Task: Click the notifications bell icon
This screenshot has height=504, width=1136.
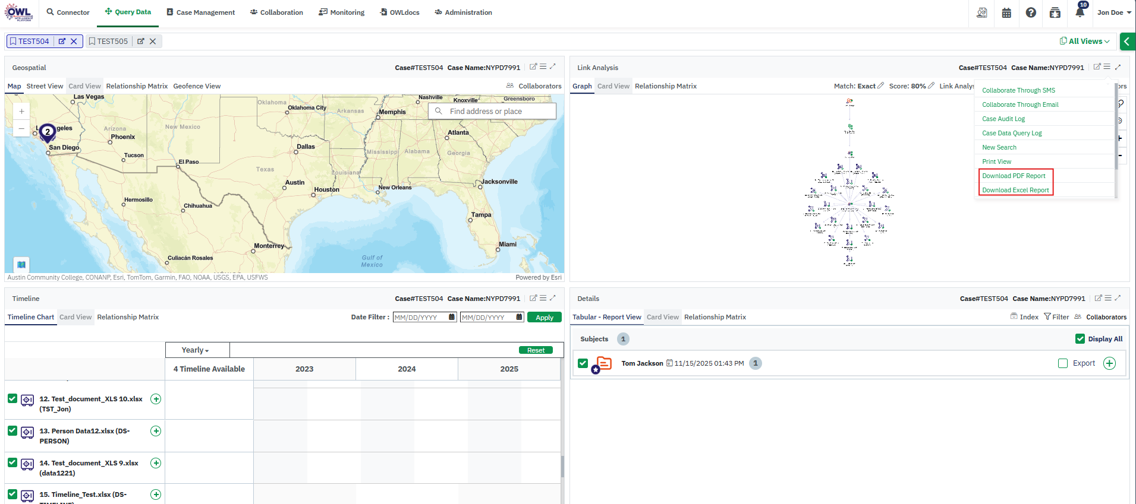Action: point(1080,12)
